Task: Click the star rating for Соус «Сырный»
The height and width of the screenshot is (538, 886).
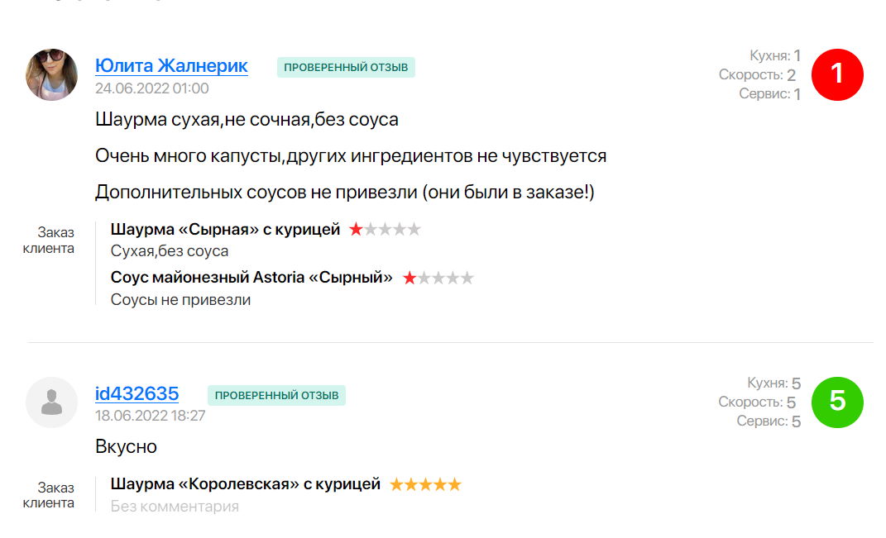Action: (438, 279)
